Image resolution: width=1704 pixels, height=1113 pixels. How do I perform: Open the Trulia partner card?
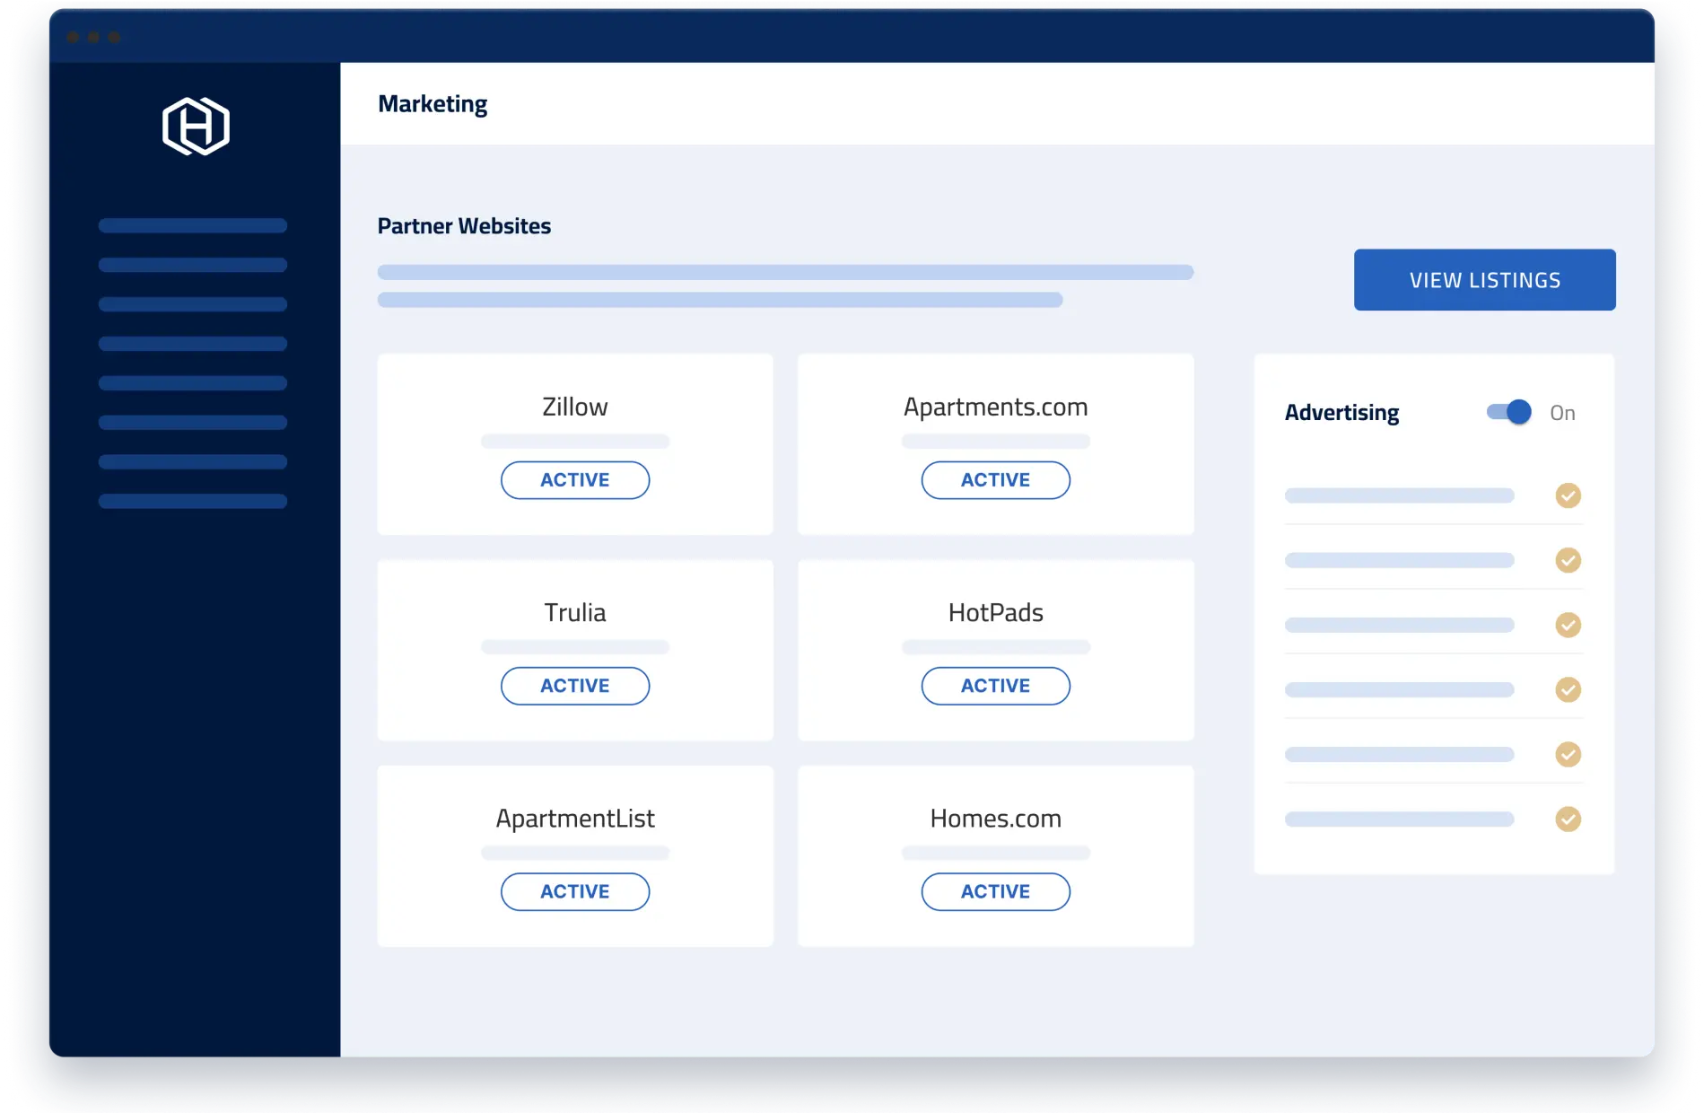574,651
